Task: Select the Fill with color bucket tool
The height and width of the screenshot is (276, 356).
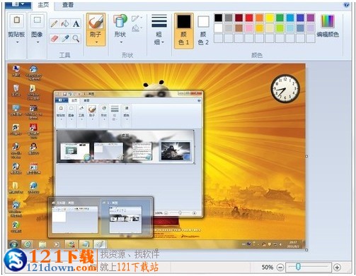Action: [65, 24]
